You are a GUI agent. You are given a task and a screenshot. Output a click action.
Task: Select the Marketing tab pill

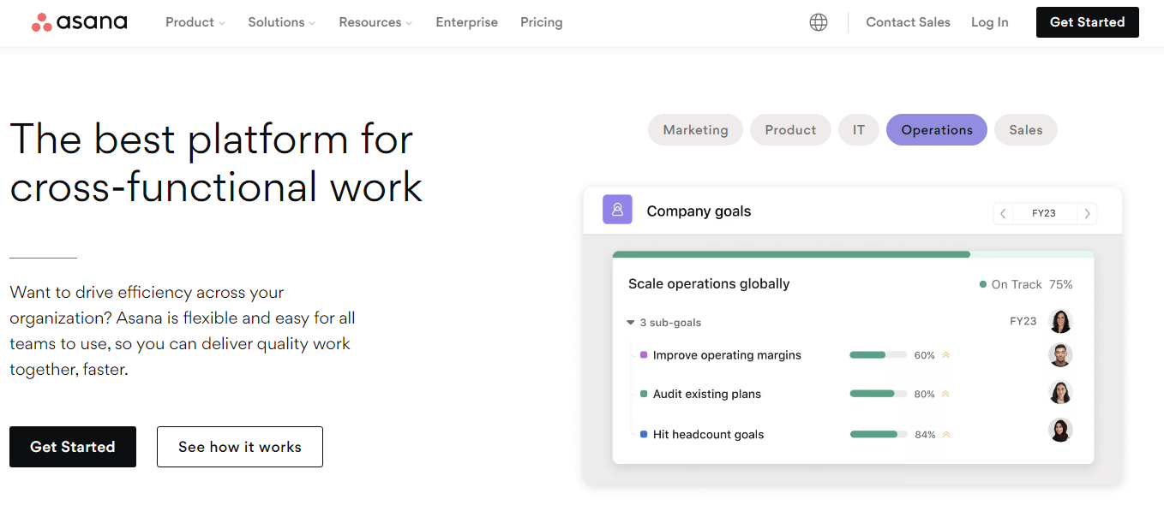click(x=695, y=130)
